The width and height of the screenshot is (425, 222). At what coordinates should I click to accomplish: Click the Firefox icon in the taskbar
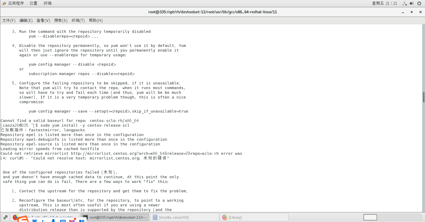point(15,217)
